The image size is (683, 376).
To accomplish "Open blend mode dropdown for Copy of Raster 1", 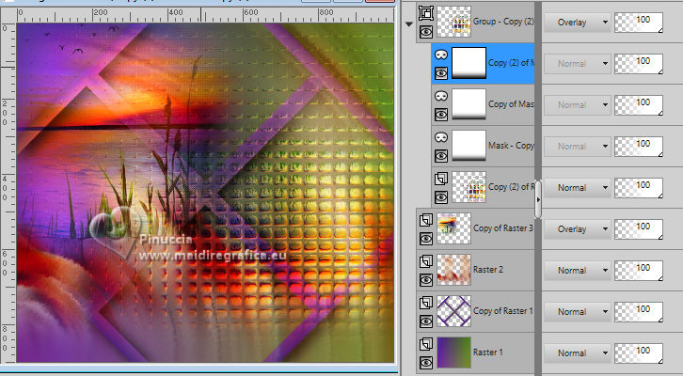I will pos(578,311).
